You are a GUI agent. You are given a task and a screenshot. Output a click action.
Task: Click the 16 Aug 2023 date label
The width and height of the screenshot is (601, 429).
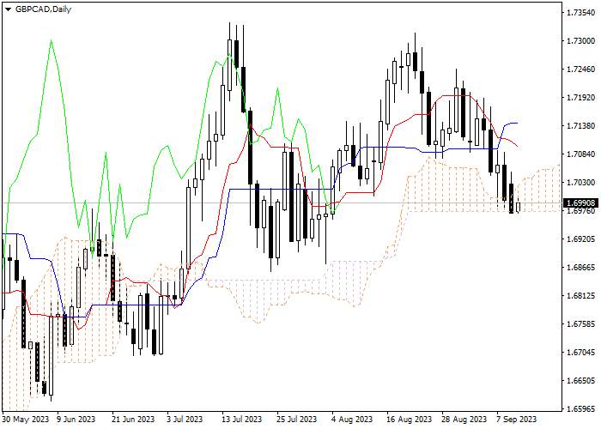coord(409,420)
